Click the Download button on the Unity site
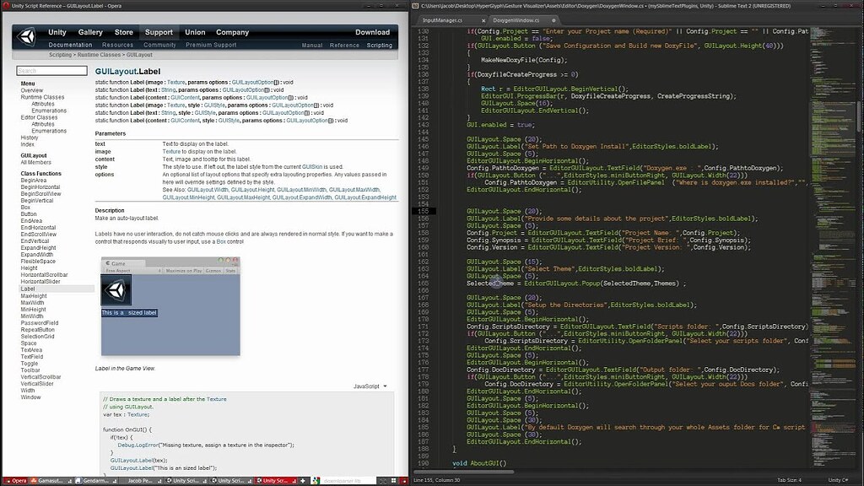This screenshot has height=486, width=864. [372, 31]
